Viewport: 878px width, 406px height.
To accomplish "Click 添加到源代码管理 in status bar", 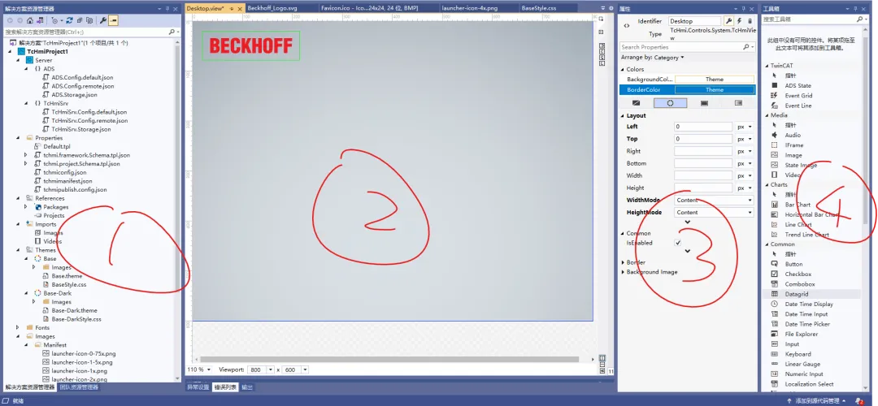I will click(x=816, y=401).
